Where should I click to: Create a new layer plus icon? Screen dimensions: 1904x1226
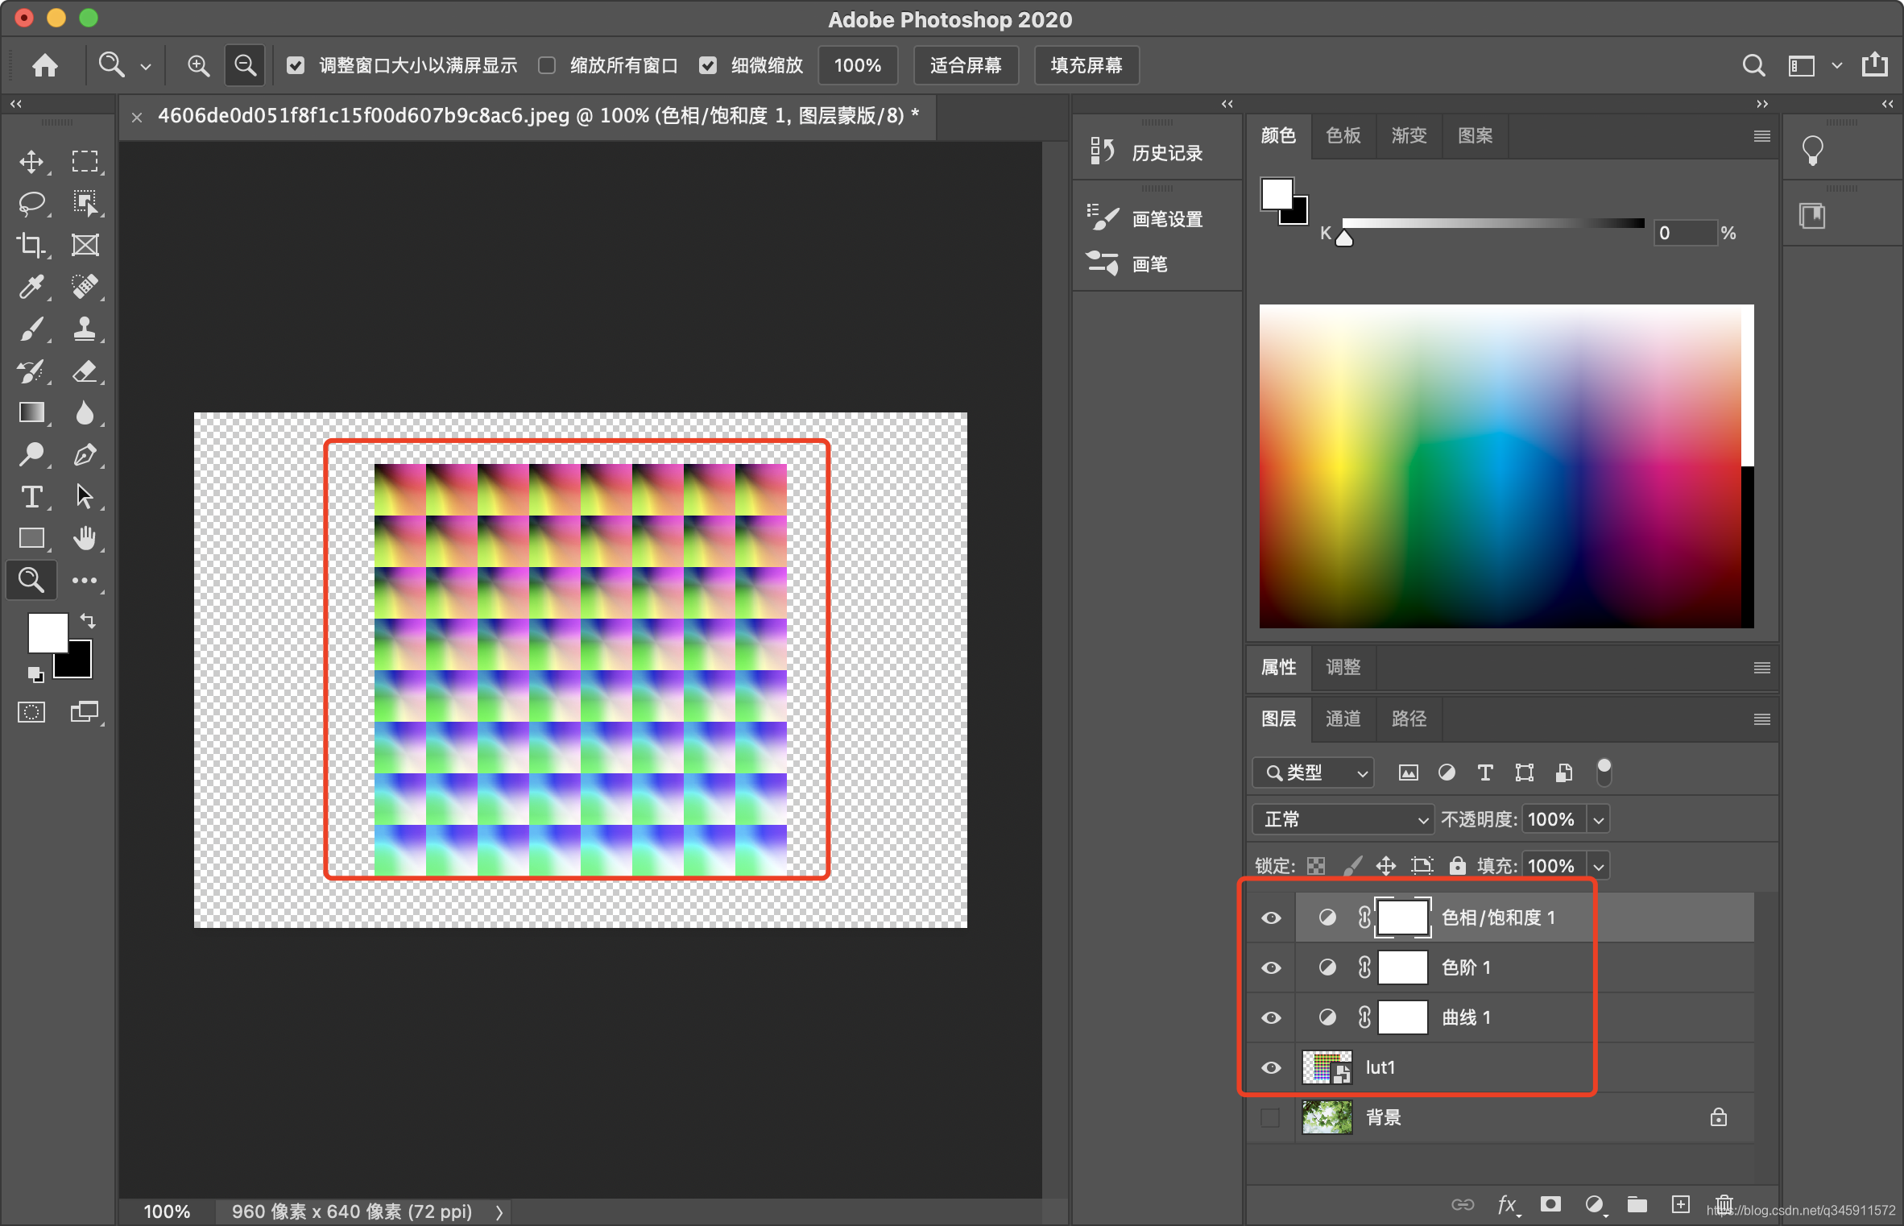coord(1680,1204)
